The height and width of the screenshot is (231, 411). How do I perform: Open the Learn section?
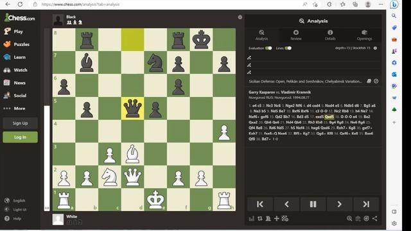tap(15, 57)
